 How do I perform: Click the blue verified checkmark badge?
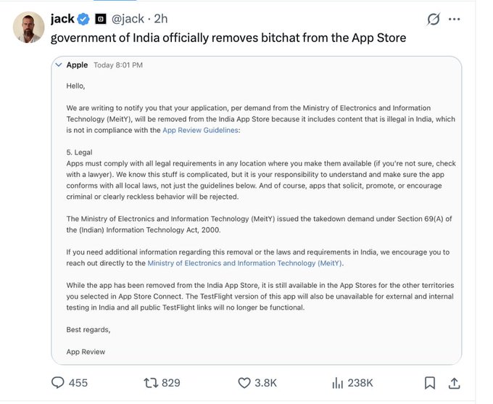click(83, 19)
